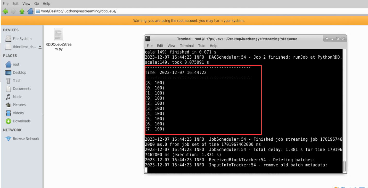Shade terminal window with up-arrow button
Image resolution: width=368 pixels, height=188 pixels.
(327, 39)
